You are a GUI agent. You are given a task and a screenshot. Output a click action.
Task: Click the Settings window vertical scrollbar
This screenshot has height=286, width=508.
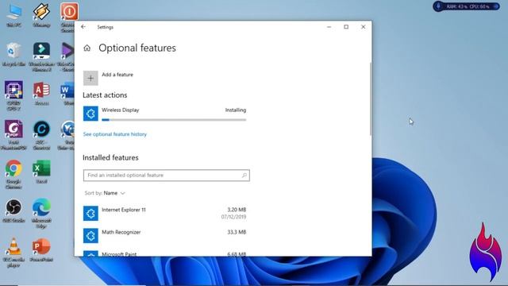[371, 99]
